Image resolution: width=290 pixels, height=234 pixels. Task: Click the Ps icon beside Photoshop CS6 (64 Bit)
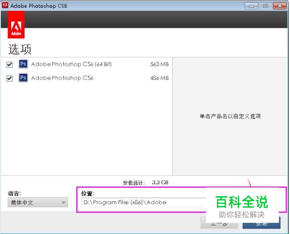23,64
